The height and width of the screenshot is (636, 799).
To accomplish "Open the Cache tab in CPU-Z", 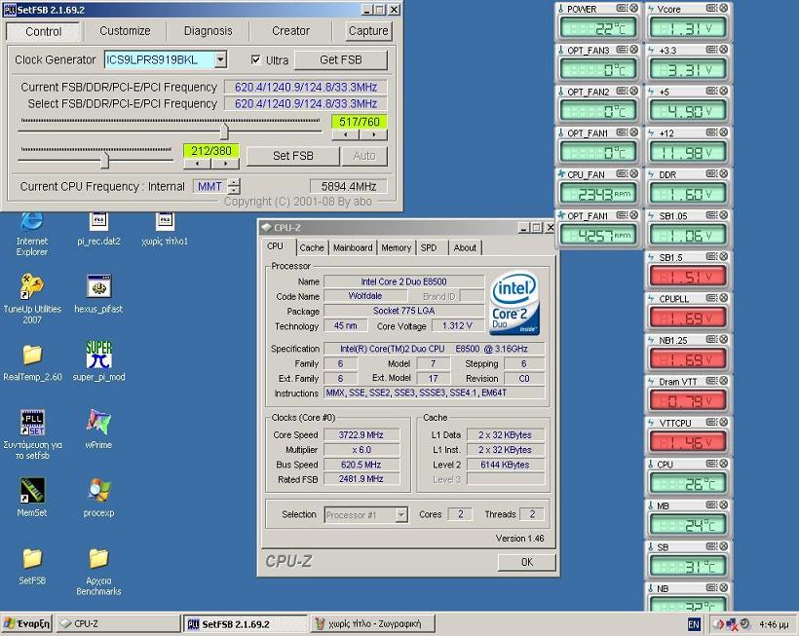I will [x=312, y=248].
